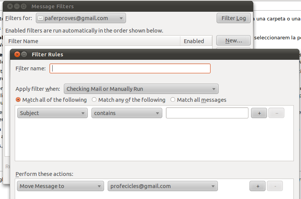Click the remove condition minus button

click(x=276, y=113)
